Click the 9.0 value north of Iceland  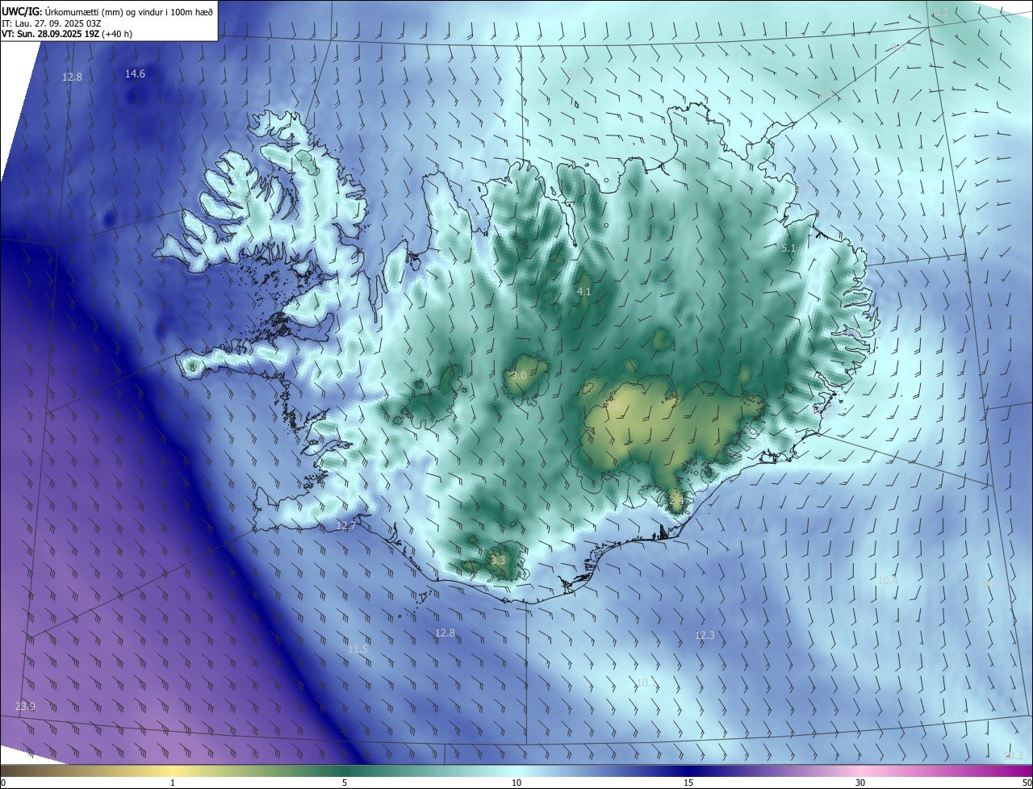click(575, 74)
